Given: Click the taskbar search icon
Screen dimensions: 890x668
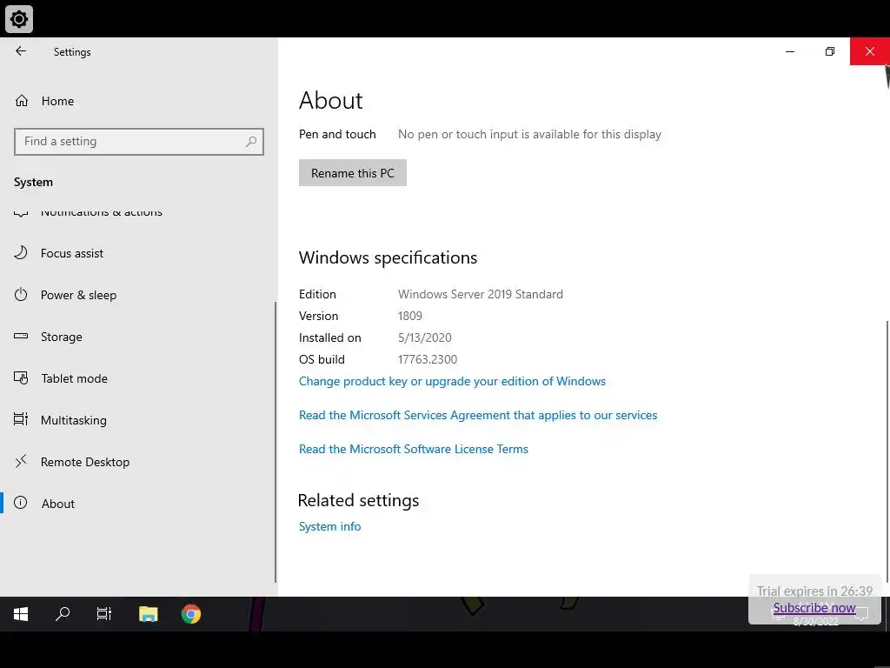Looking at the screenshot, I should click(x=63, y=614).
